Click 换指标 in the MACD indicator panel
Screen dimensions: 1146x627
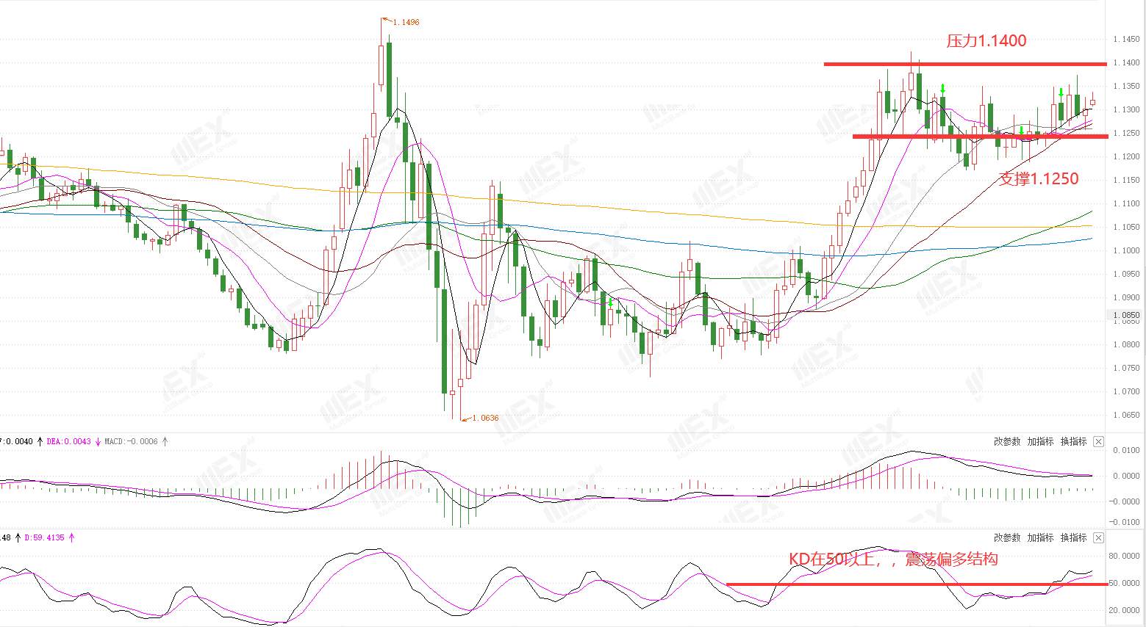coord(1073,441)
